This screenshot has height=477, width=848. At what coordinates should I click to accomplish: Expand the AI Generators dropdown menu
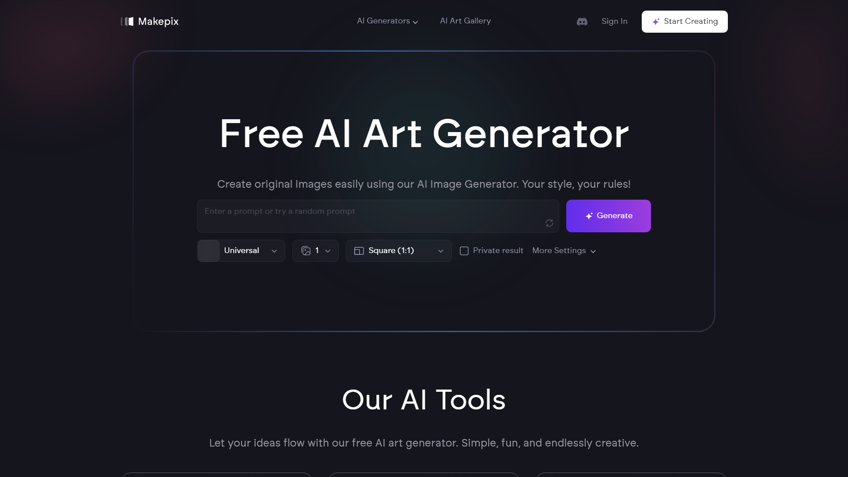pyautogui.click(x=387, y=22)
